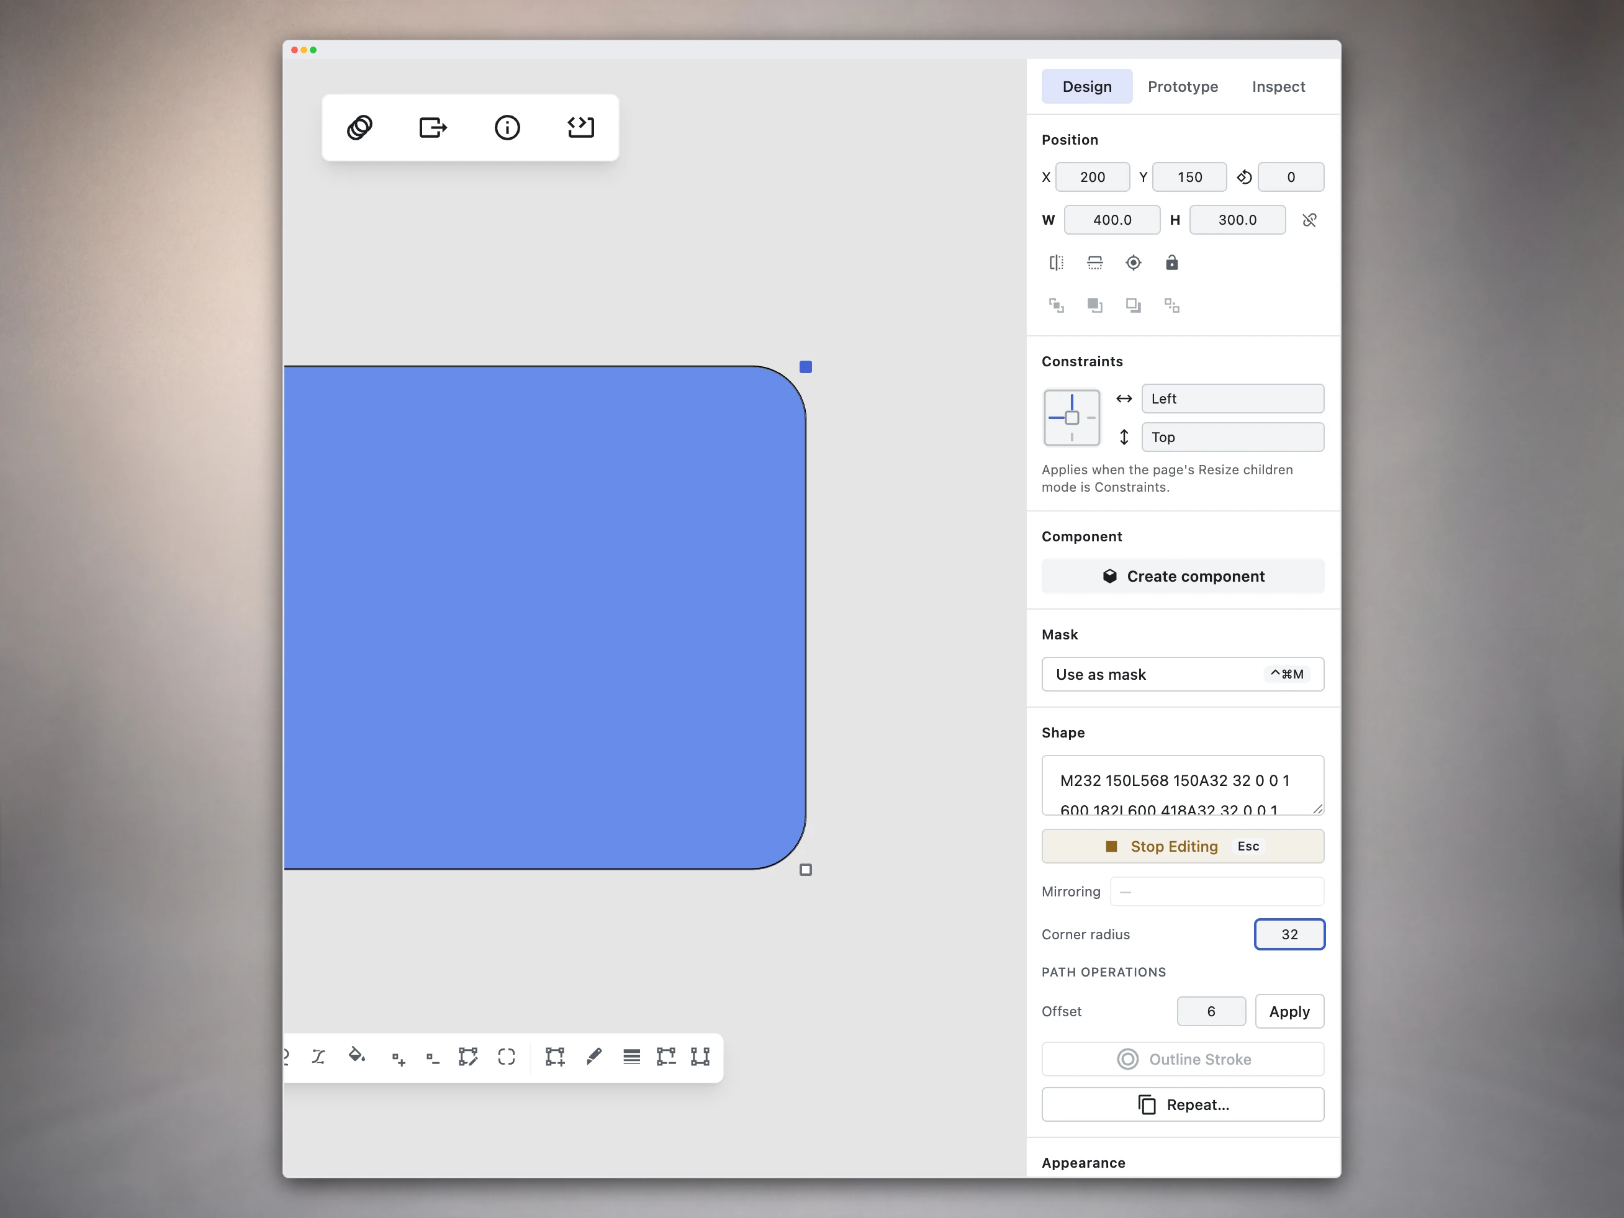Click the X position field
The width and height of the screenshot is (1624, 1218).
[1093, 177]
